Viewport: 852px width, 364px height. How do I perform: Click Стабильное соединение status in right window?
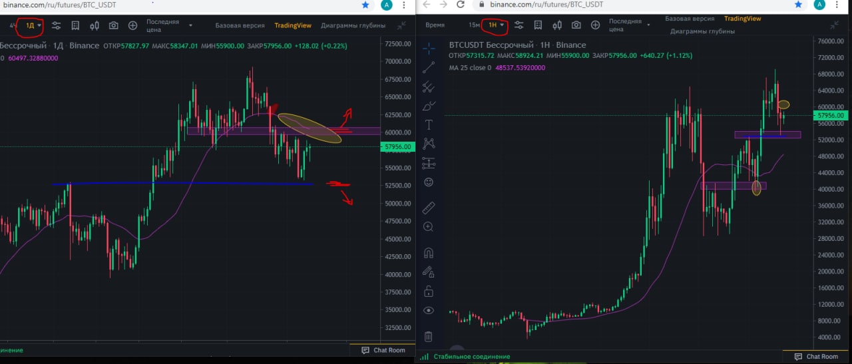click(472, 357)
